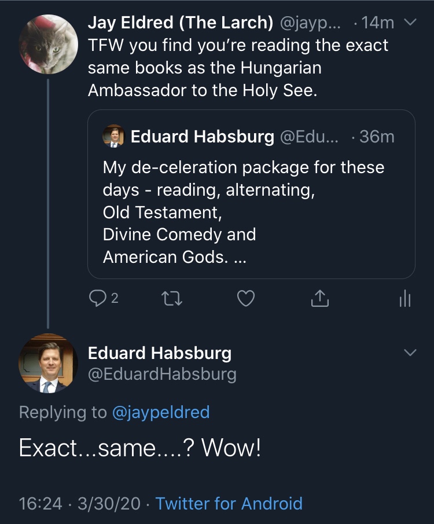Retweet Jay Eldred's tweet
The image size is (434, 524).
click(170, 298)
